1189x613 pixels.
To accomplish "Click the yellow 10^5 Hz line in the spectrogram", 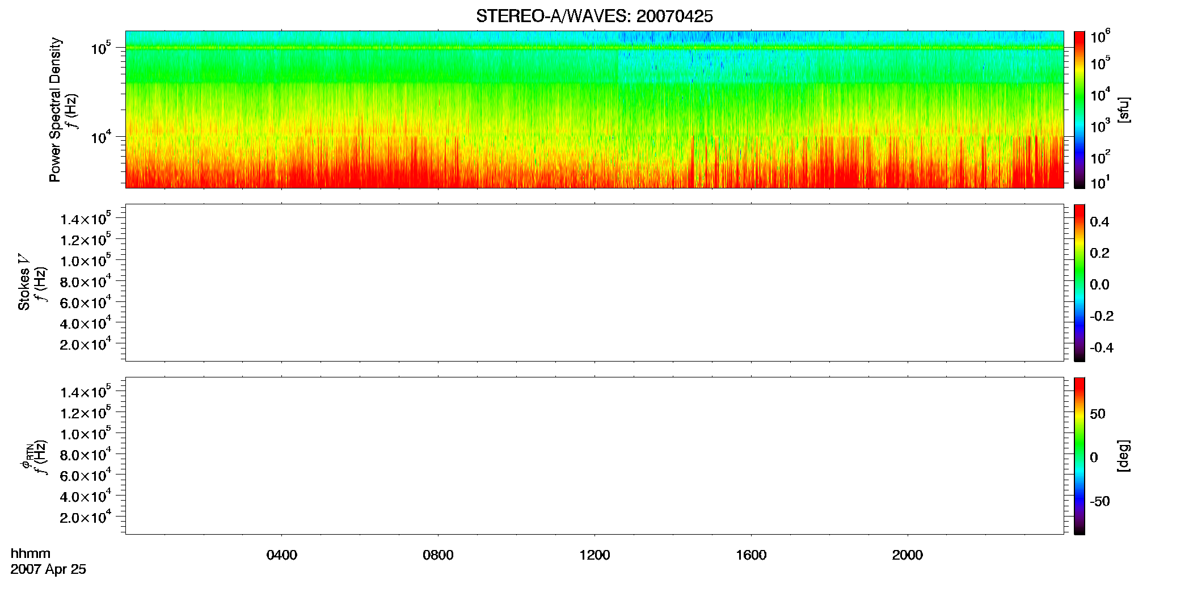I will pyautogui.click(x=594, y=48).
